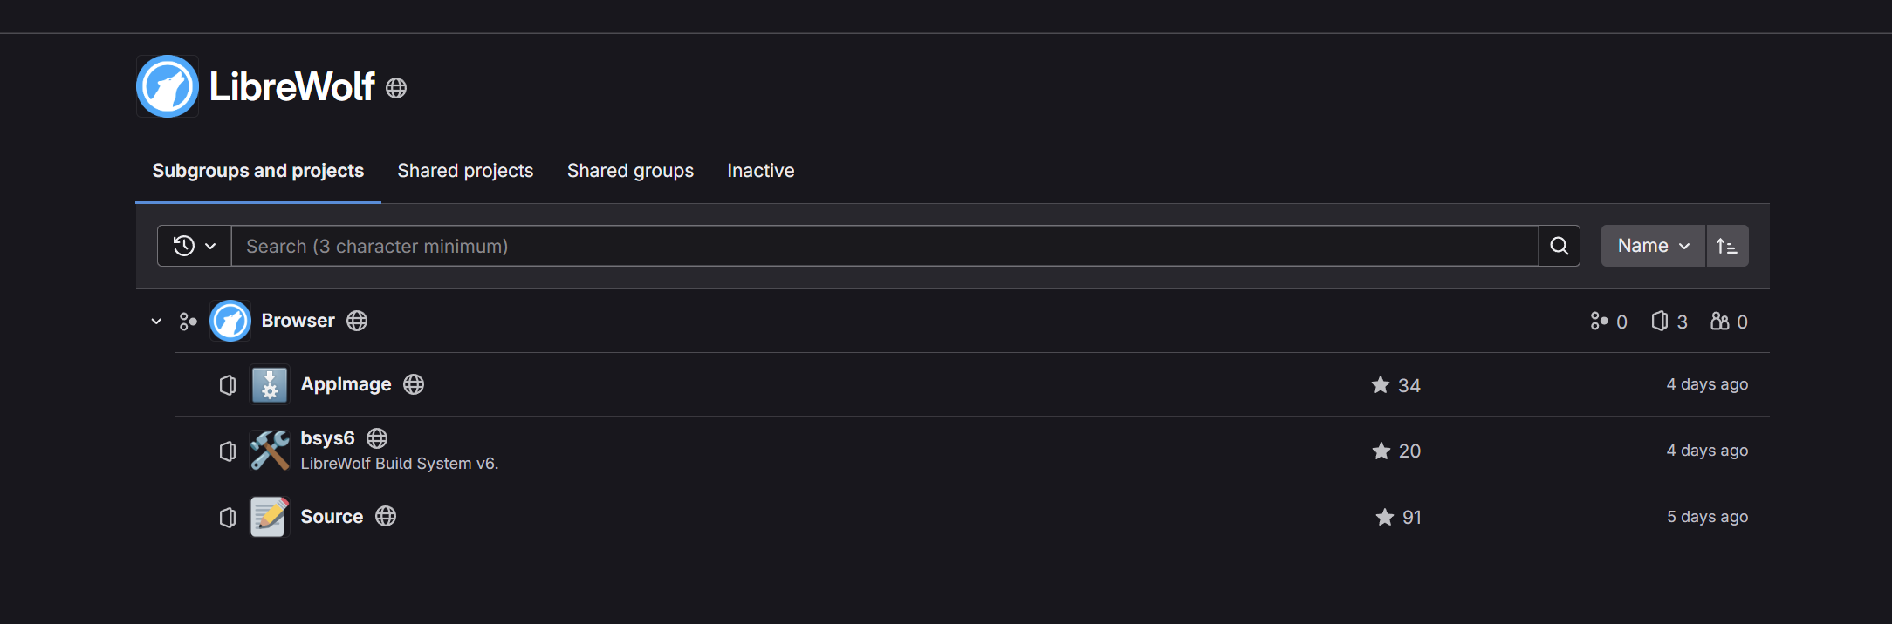Click the search magnifier button
The image size is (1892, 624).
click(x=1559, y=246)
